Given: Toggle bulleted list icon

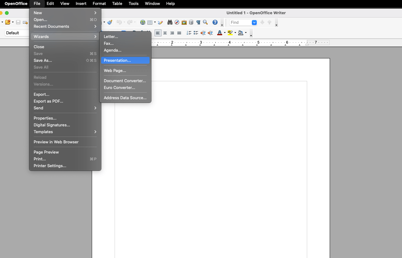Looking at the screenshot, I should [196, 33].
